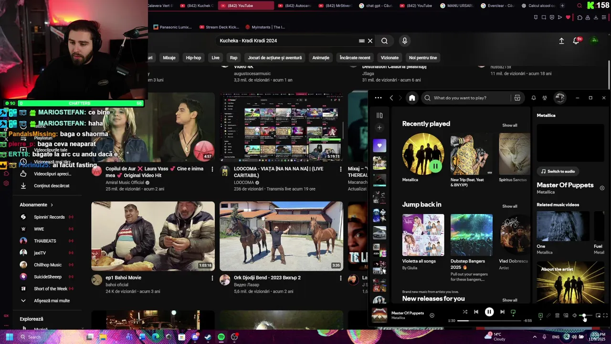Image resolution: width=611 pixels, height=344 pixels.
Task: Set Spotify volume slider level
Action: [586, 316]
